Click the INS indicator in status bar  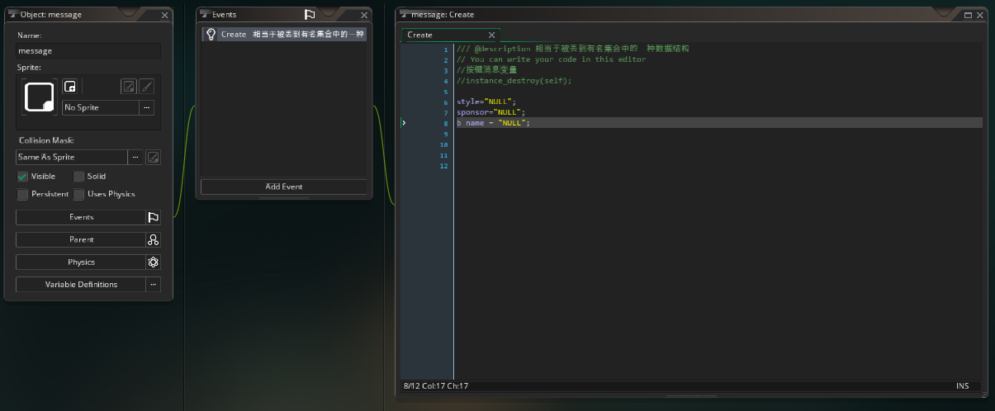(x=962, y=385)
